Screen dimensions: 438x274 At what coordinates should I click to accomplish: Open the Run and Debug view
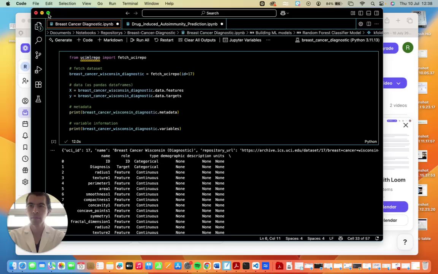pyautogui.click(x=38, y=70)
